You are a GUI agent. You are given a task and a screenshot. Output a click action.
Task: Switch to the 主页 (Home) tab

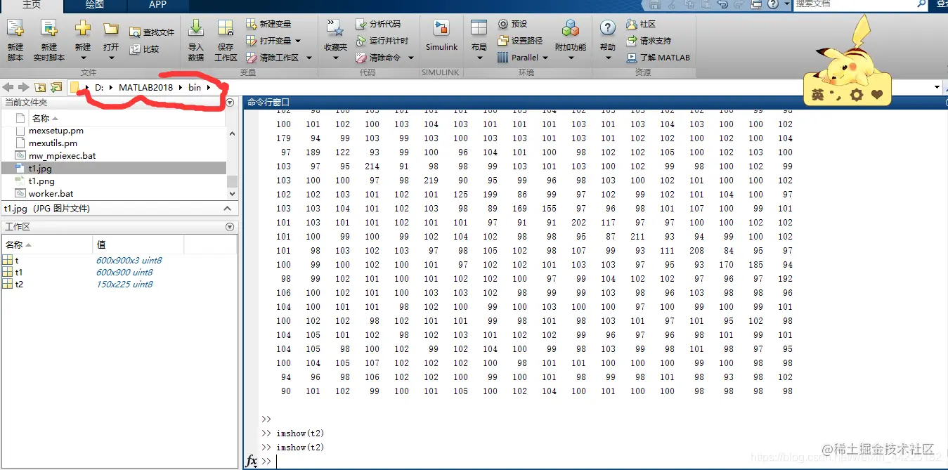[x=31, y=5]
